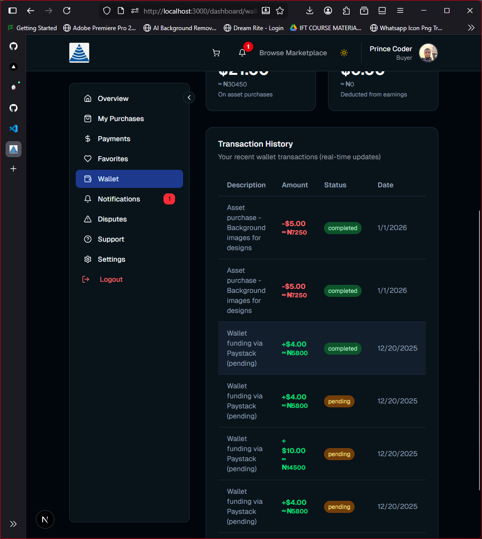The image size is (482, 539).
Task: Open VS Code icon in browser sidebar
Action: (x=14, y=128)
